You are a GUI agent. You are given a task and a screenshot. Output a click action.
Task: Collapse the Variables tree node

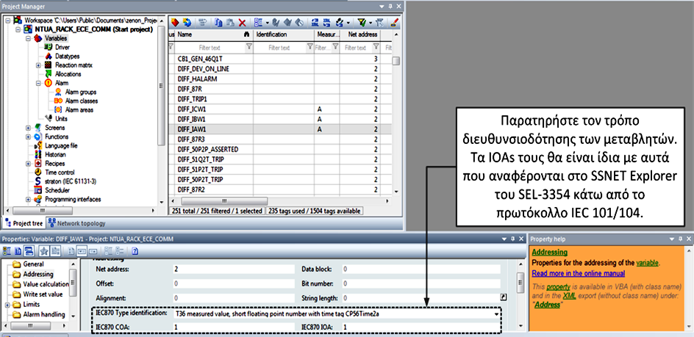click(x=29, y=38)
